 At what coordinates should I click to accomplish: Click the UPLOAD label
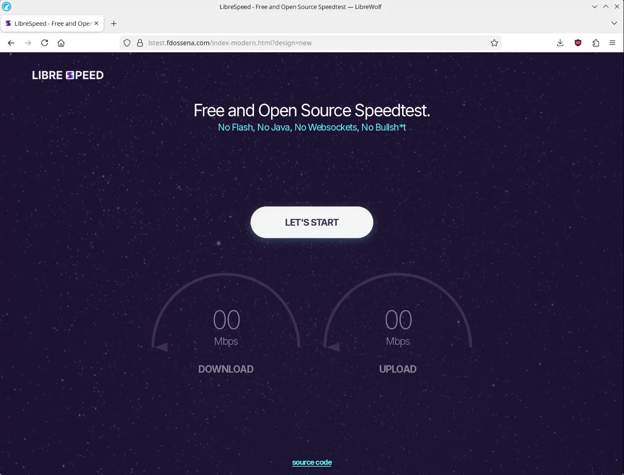398,369
